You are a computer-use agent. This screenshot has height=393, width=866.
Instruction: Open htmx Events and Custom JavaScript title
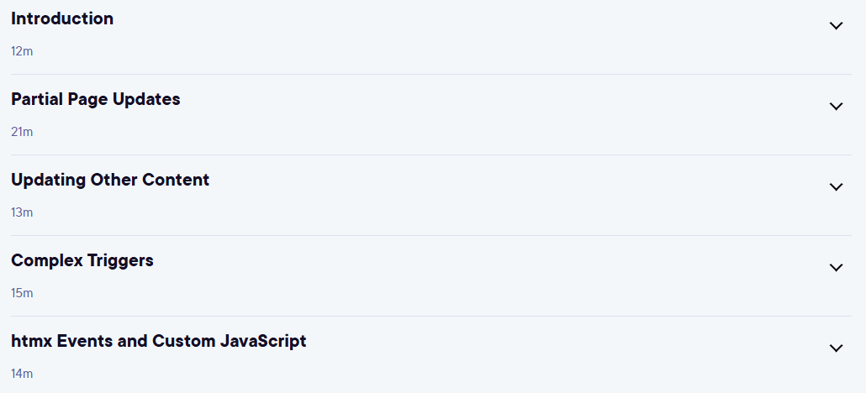point(159,341)
